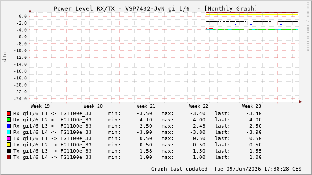Select legend label Tx gi1/6 L2 -> FG1100e_33
This screenshot has width=312, height=175.
[52, 145]
